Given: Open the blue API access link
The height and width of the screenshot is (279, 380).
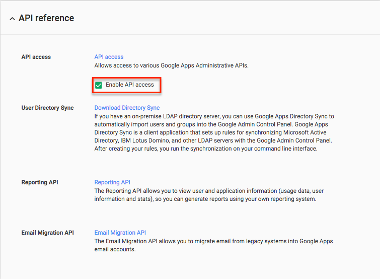Looking at the screenshot, I should point(109,57).
